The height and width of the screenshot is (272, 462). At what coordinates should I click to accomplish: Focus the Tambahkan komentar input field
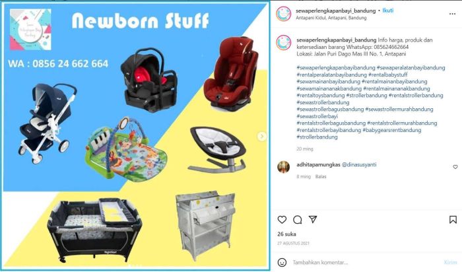click(366, 262)
